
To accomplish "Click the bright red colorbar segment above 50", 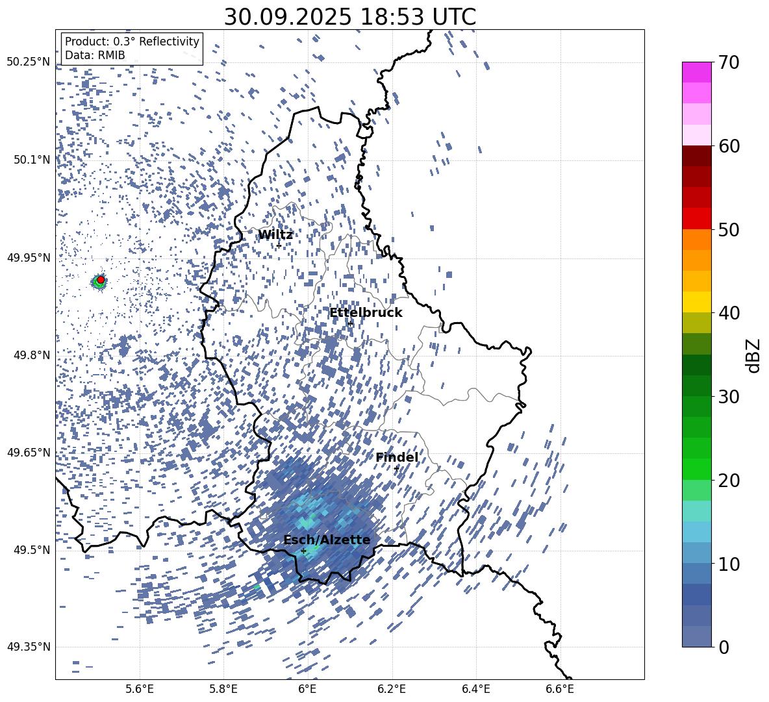I will tap(696, 219).
